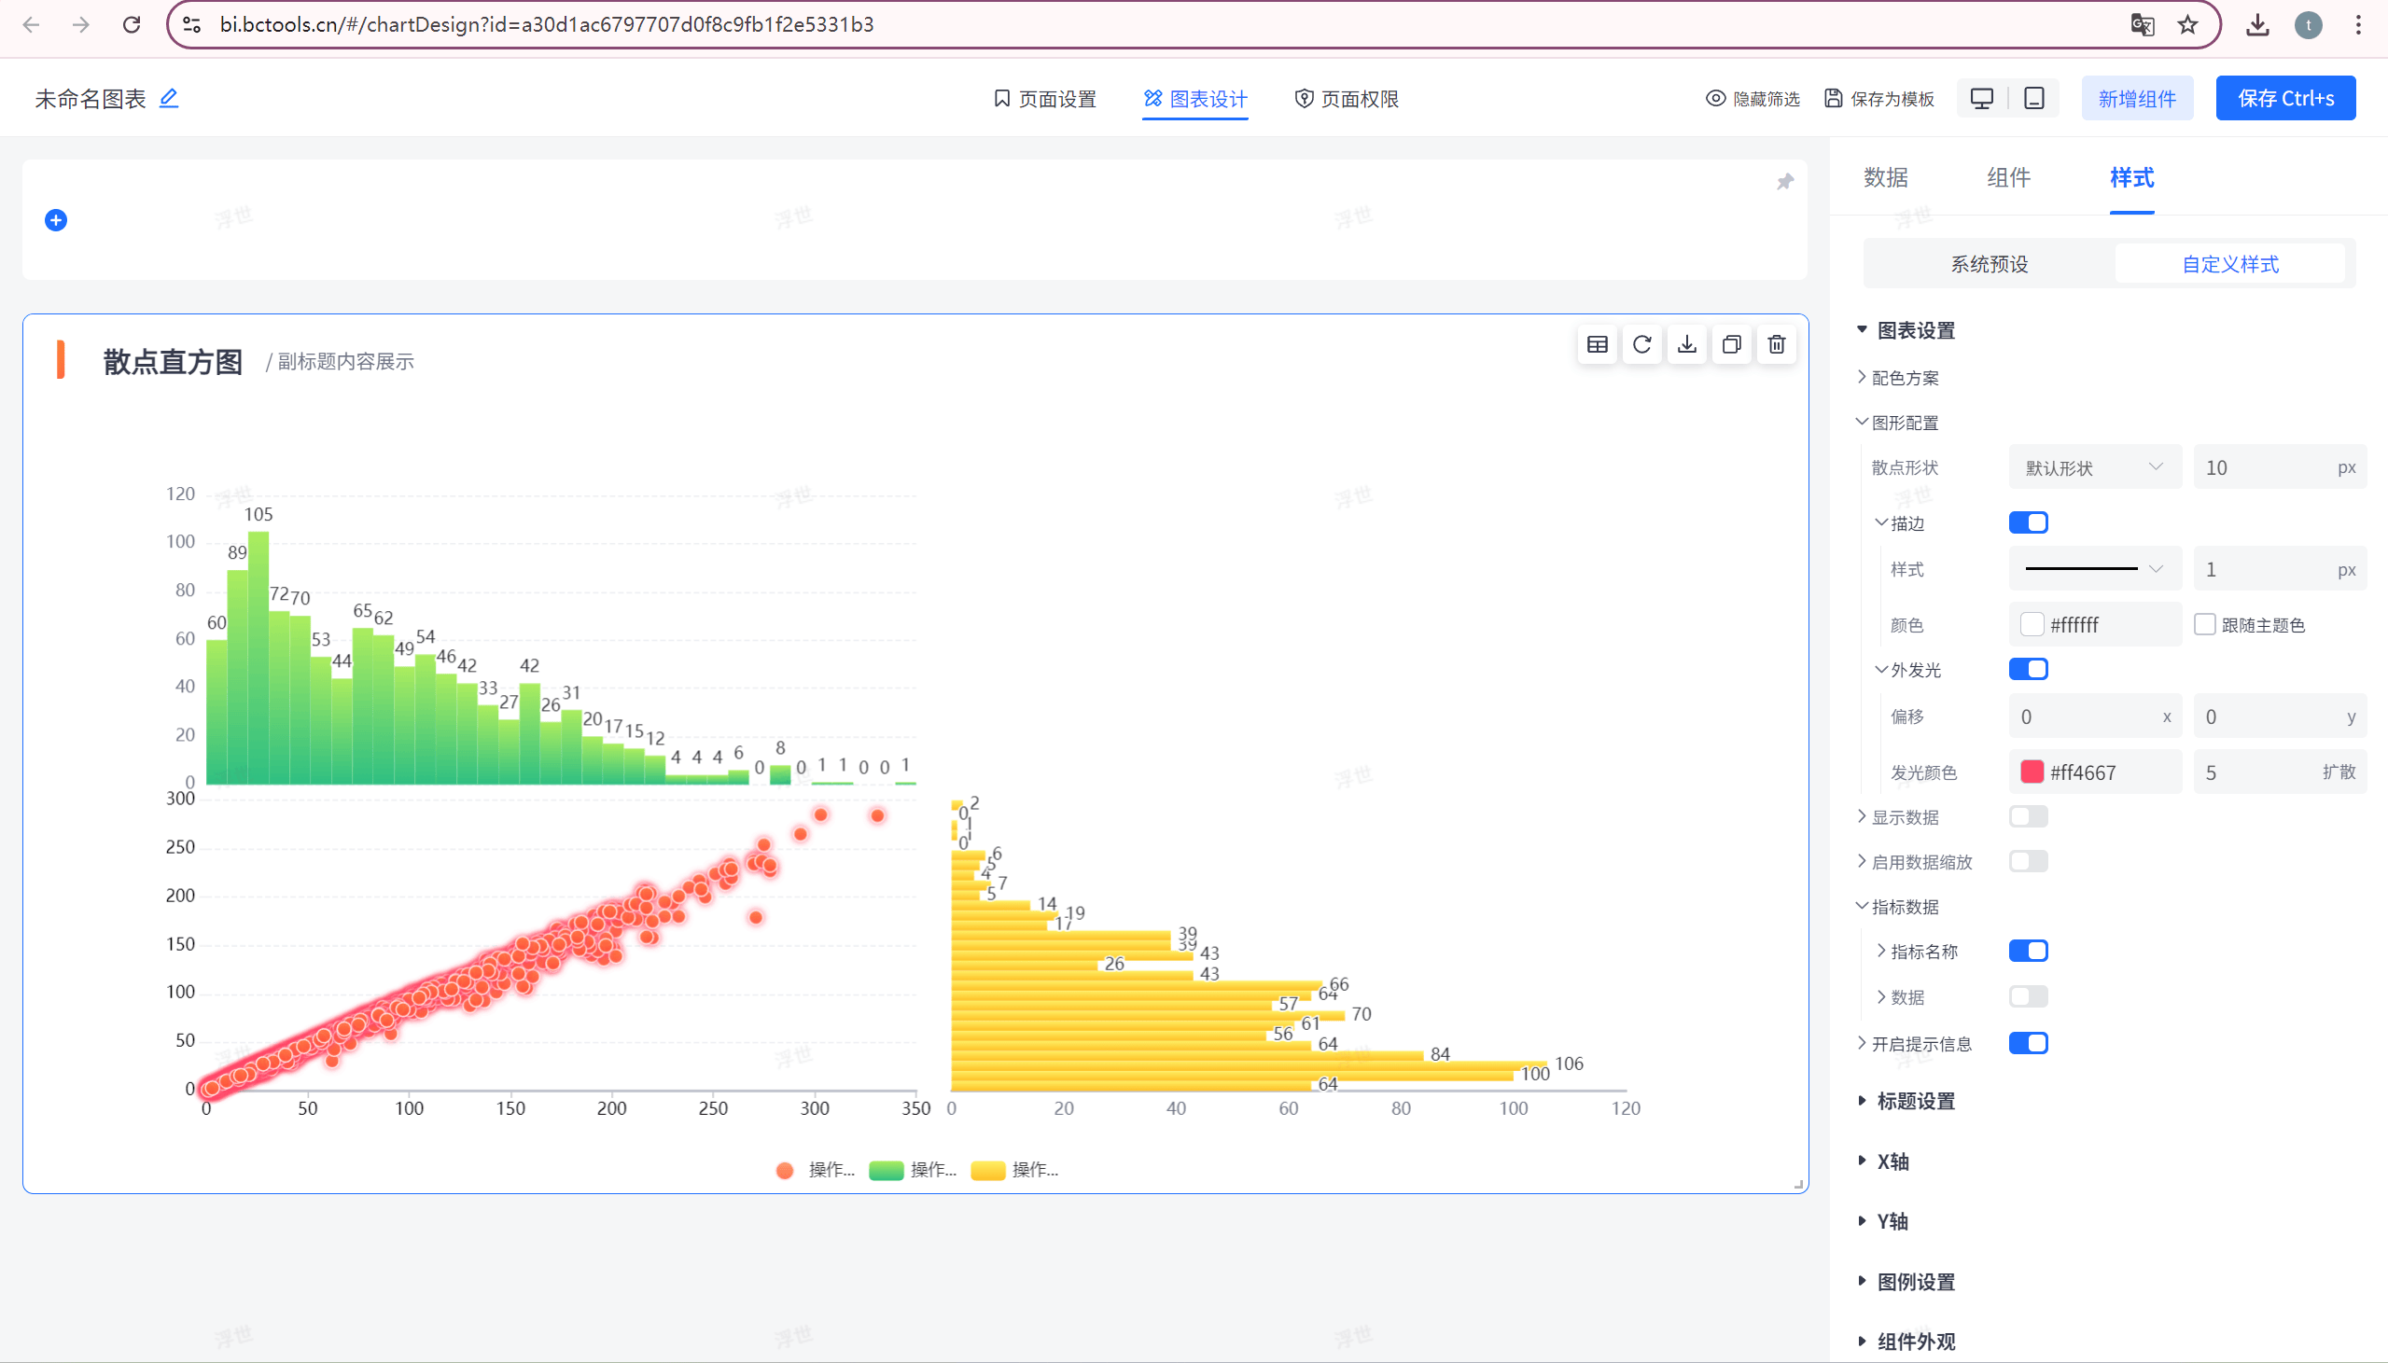The image size is (2388, 1363).
Task: Duplicate the chart with copy icon
Action: [x=1732, y=344]
